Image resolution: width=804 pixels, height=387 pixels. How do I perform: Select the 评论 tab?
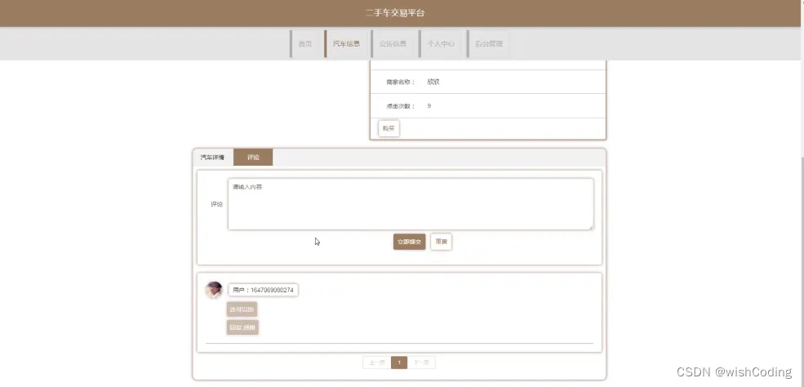coord(253,158)
